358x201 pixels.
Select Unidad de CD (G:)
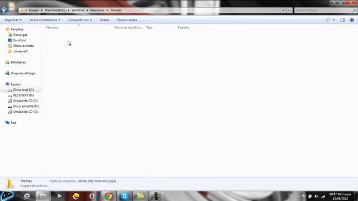pyautogui.click(x=26, y=112)
